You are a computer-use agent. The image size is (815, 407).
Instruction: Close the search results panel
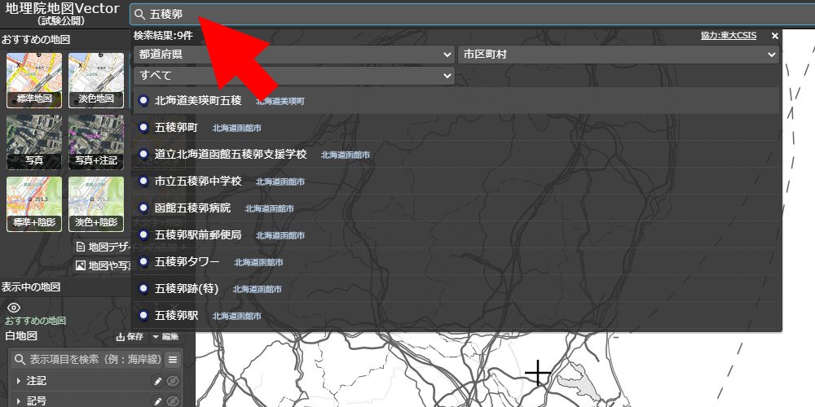[x=775, y=36]
